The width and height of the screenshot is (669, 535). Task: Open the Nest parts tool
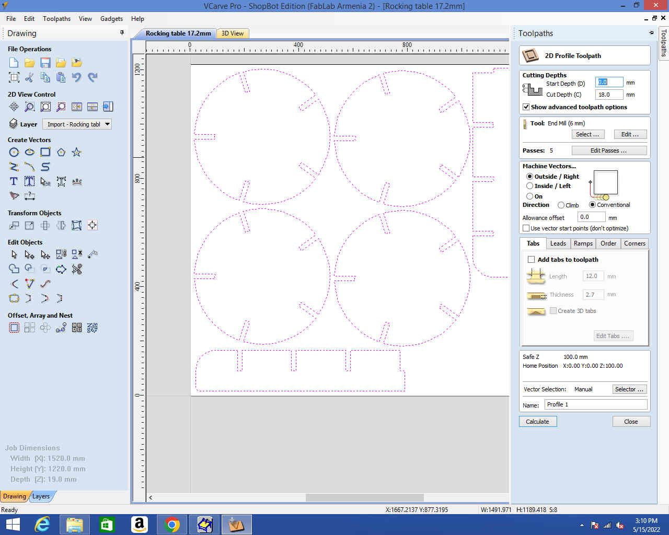tap(93, 328)
